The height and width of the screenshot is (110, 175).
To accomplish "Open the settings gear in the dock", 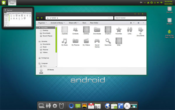I will click(x=55, y=106).
